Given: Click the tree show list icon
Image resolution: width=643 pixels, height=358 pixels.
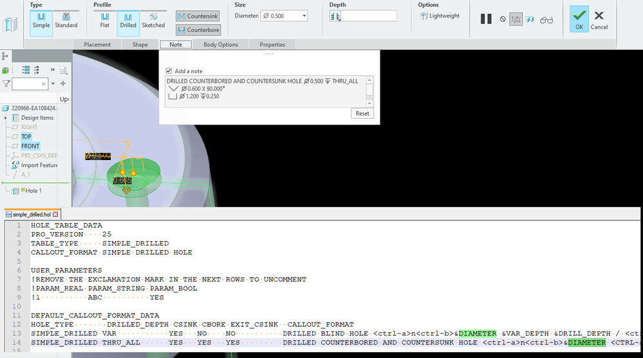Looking at the screenshot, I should 26,70.
